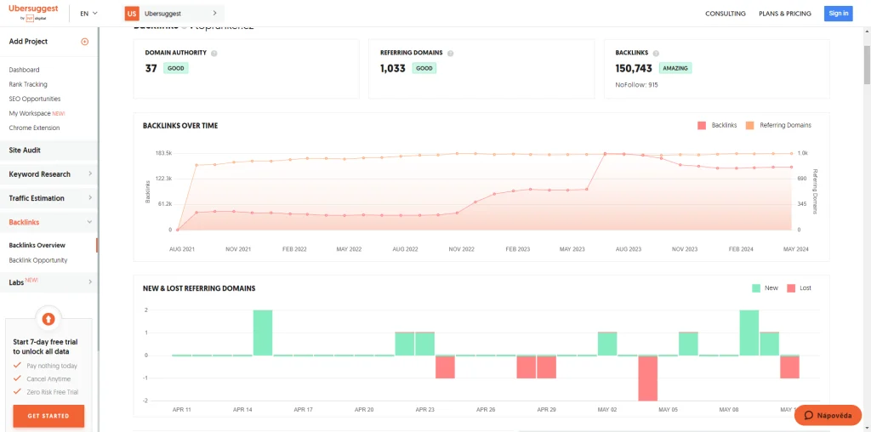The height and width of the screenshot is (432, 871).
Task: Open Plans & Pricing page
Action: coord(784,14)
